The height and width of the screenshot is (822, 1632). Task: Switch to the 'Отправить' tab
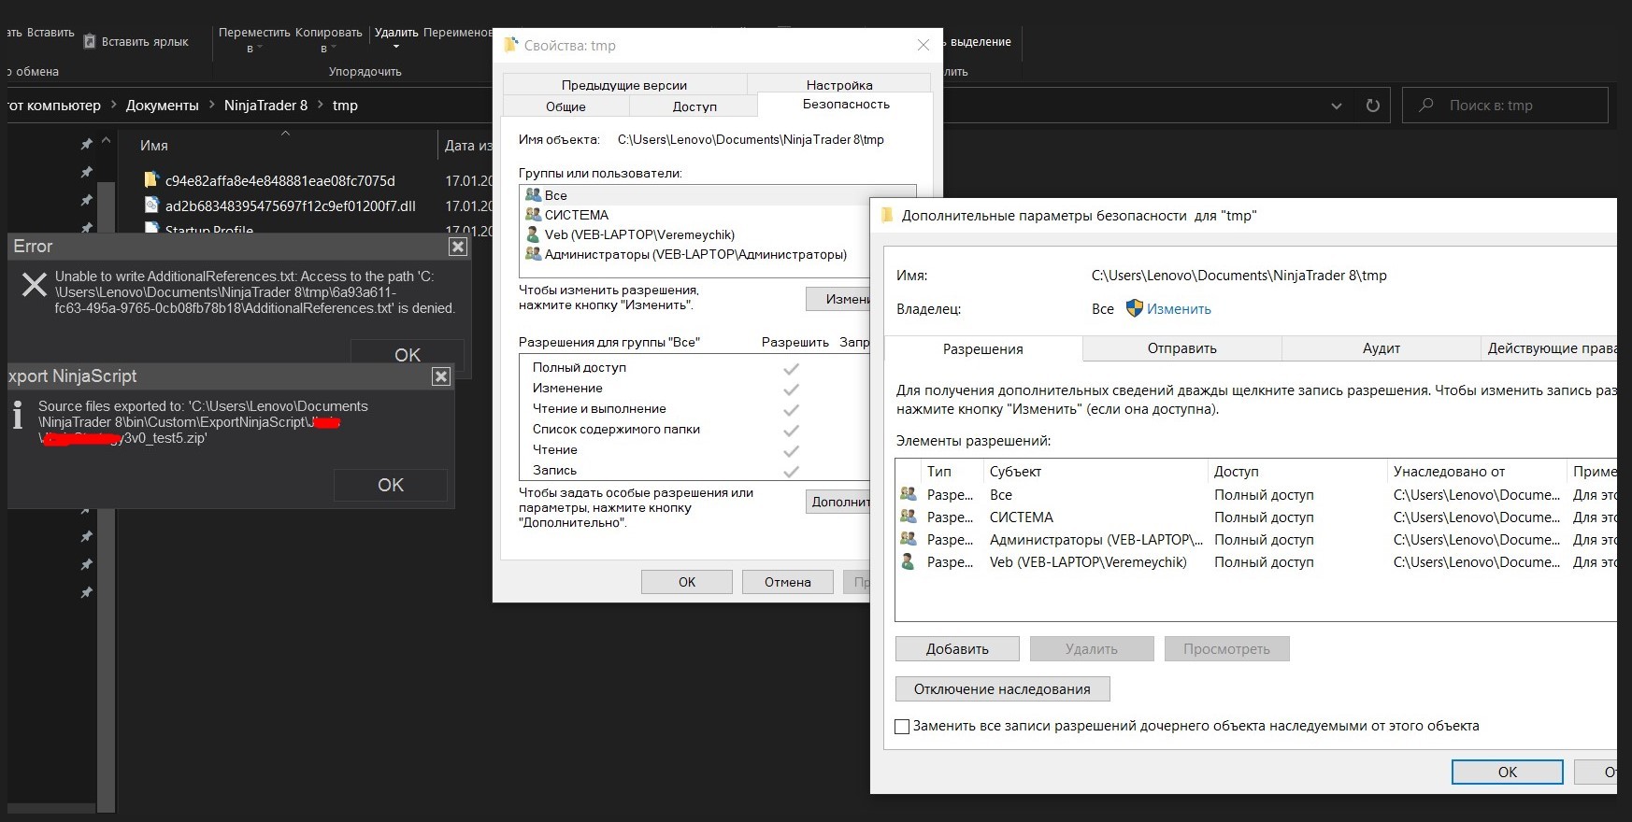point(1182,348)
